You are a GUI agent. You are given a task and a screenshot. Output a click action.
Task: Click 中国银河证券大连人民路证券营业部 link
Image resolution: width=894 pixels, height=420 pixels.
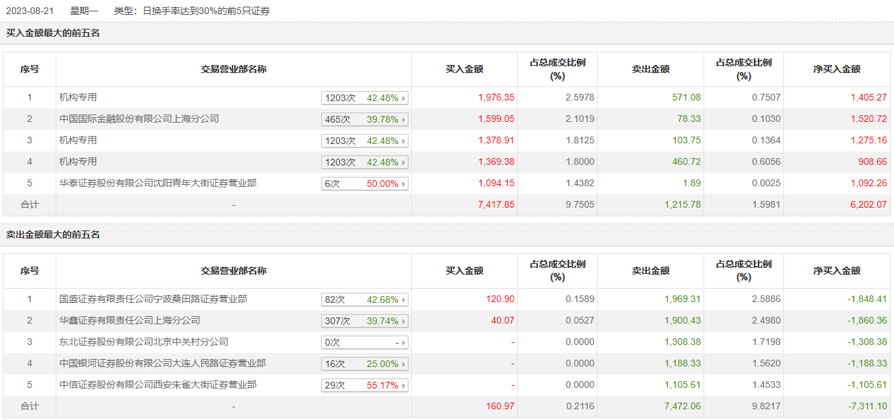pos(162,363)
